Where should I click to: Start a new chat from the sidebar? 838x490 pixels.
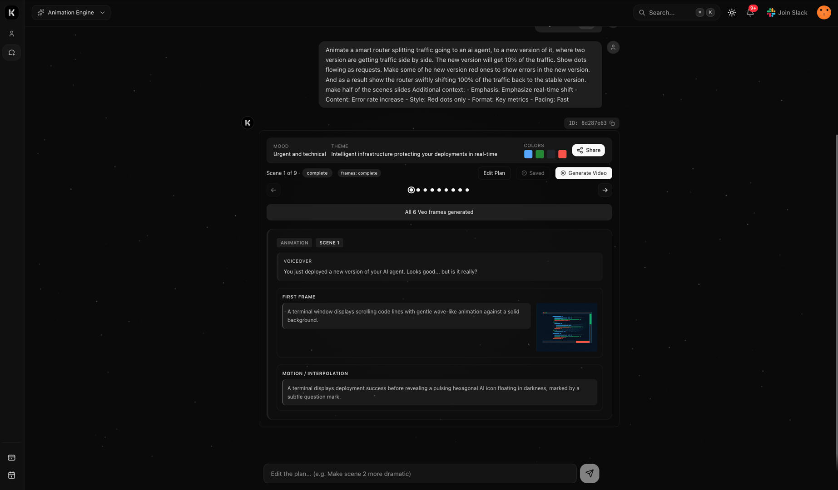(11, 52)
